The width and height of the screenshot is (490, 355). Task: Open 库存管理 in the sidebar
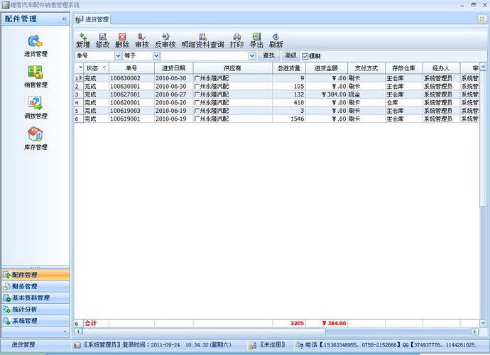[x=36, y=138]
